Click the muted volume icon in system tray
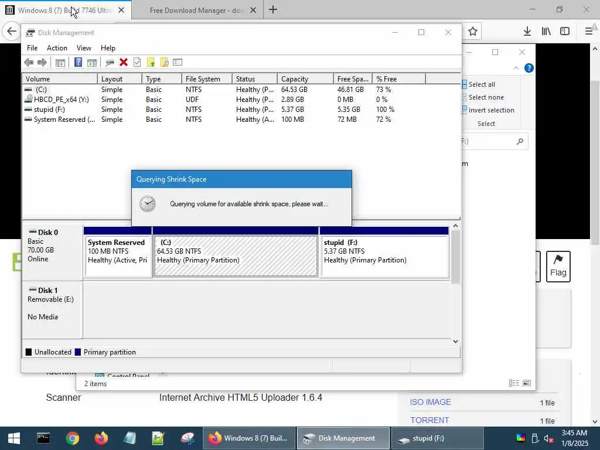 click(x=548, y=438)
